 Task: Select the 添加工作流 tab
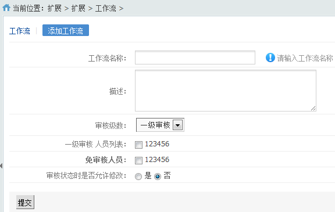(x=66, y=30)
